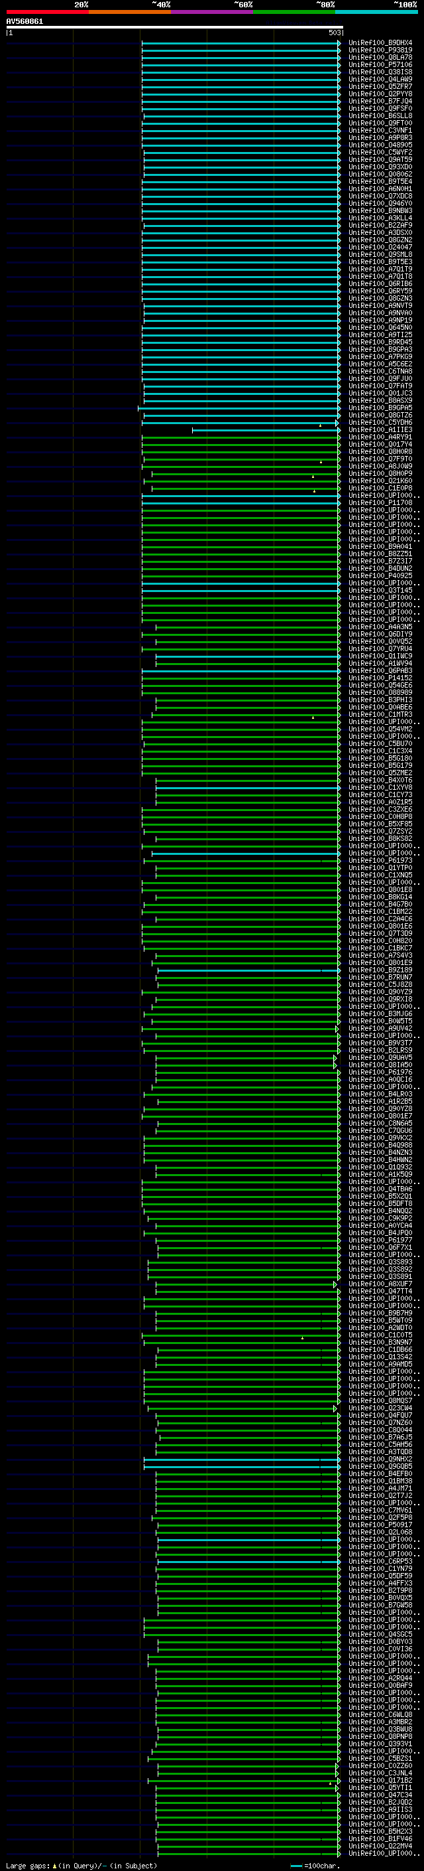Select label UniRef100_Q9AT59
The height and width of the screenshot is (1871, 424).
[x=380, y=159]
